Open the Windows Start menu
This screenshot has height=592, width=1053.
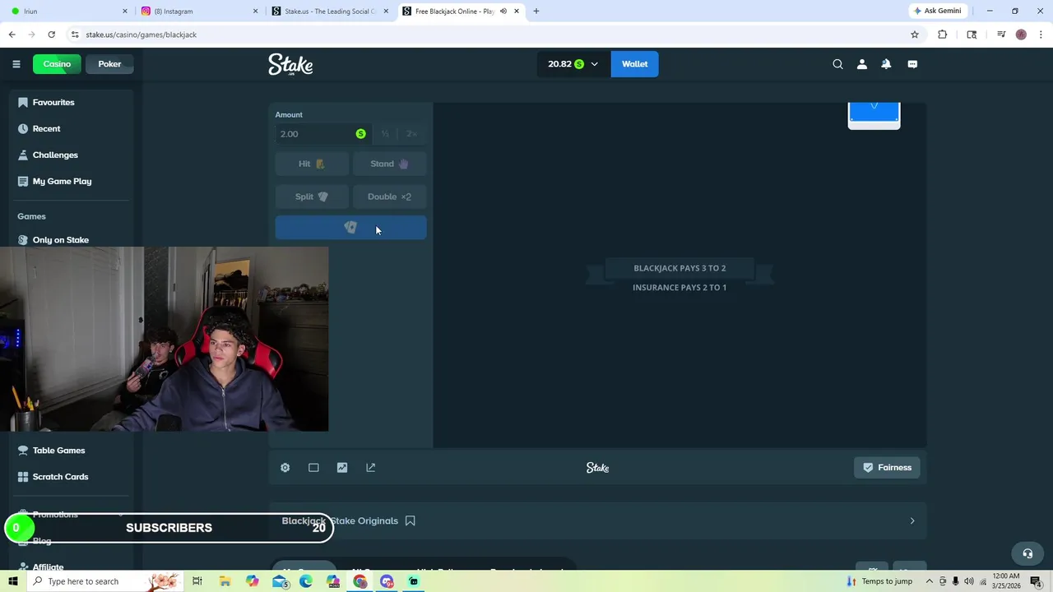(12, 581)
